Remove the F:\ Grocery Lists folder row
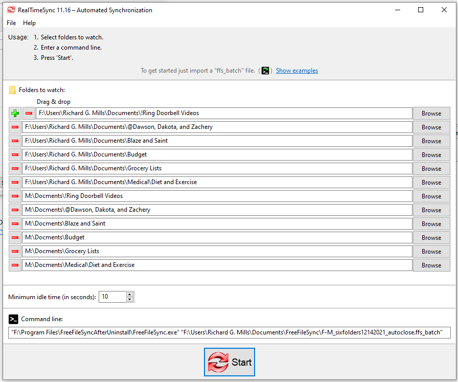 15,168
